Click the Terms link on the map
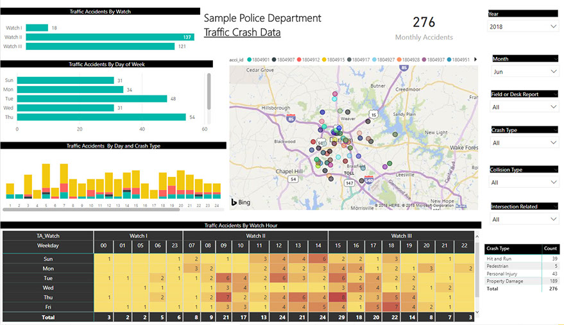Screen dimensions: 564x325 point(461,206)
